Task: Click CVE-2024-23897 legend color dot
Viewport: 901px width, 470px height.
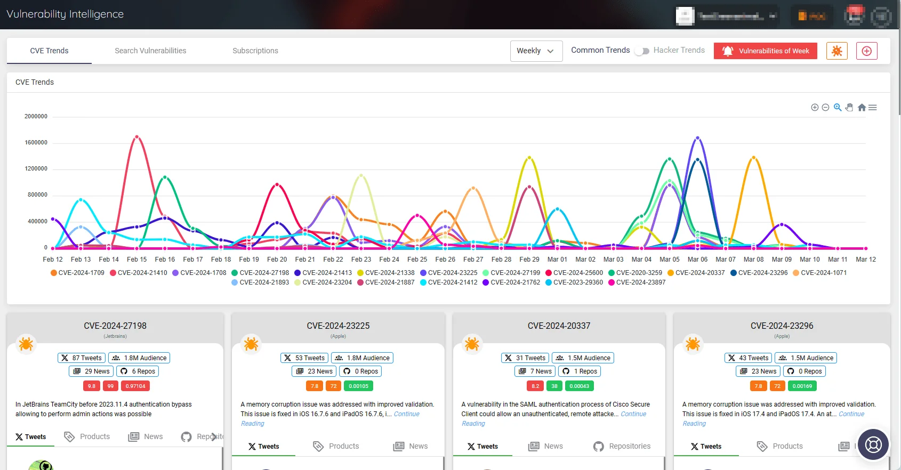Action: 612,282
